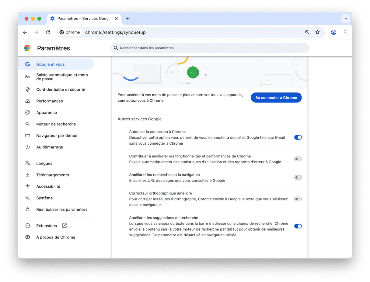Screen dimensions: 370x282
Task: Disable "Autoriser la connexion à Chrome" toggle
Action: 298,137
